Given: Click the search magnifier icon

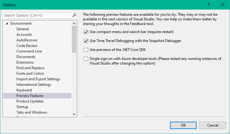Looking at the screenshot, I should pos(74,15).
